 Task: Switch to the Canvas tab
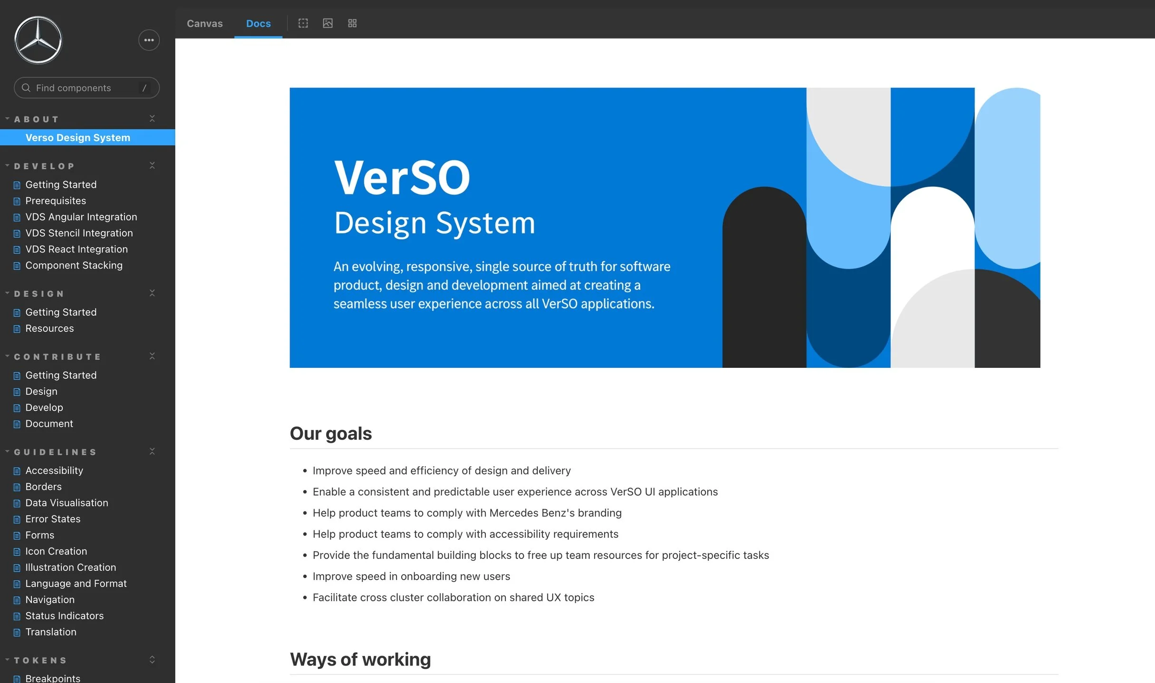(x=204, y=23)
